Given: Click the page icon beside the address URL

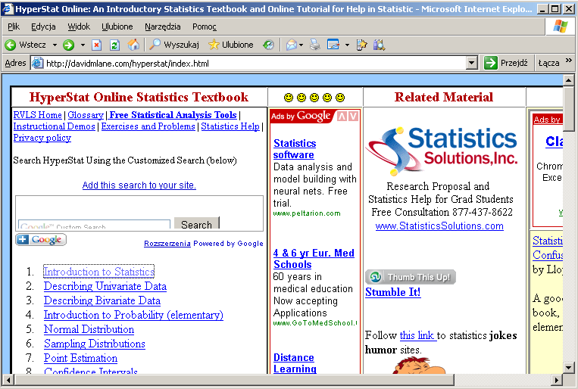Looking at the screenshot, I should click(x=37, y=63).
